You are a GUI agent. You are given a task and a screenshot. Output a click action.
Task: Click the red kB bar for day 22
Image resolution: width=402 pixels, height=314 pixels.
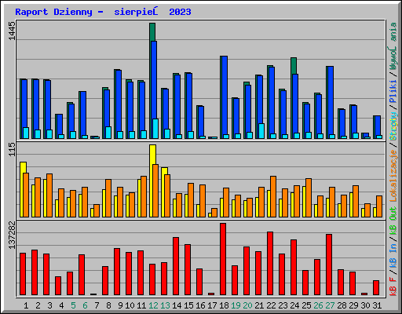[270, 263]
